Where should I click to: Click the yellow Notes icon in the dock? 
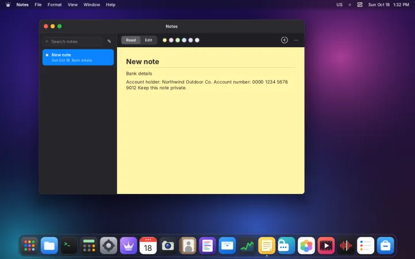tap(266, 246)
